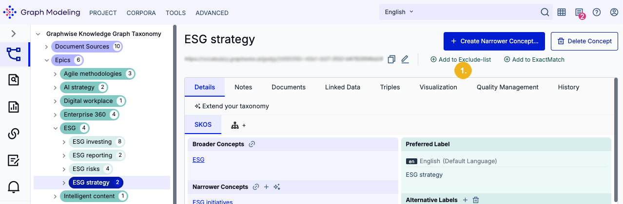
Task: Open the edit checklist sidebar icon
Action: [14, 160]
